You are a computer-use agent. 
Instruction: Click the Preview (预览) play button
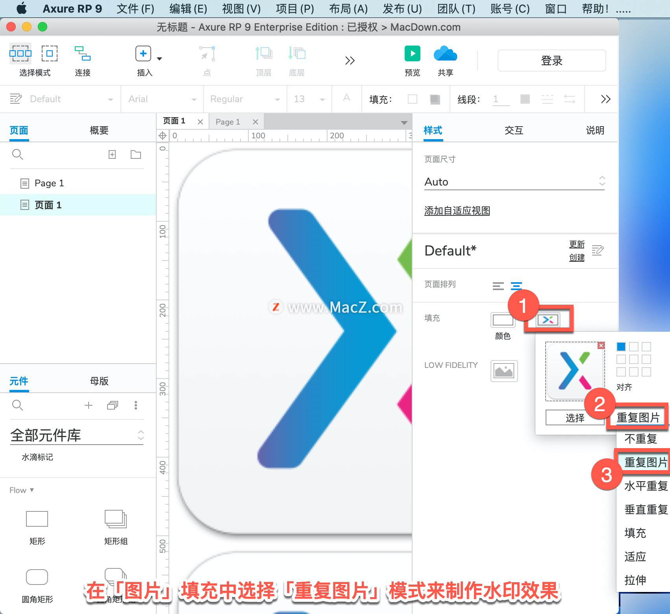click(x=412, y=53)
